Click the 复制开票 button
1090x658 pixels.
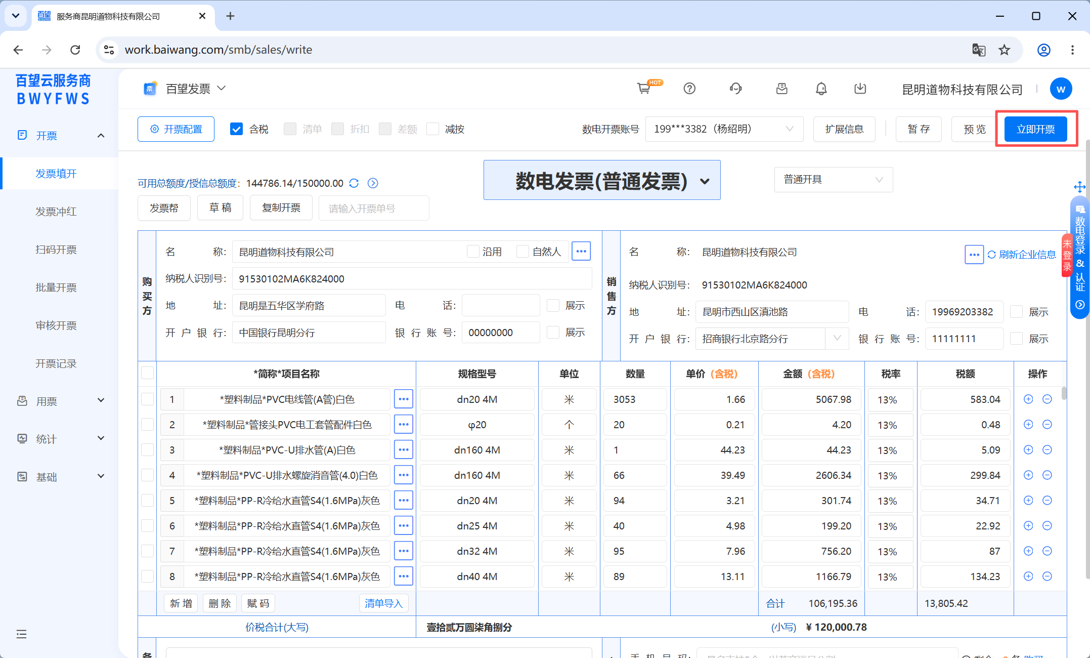281,208
